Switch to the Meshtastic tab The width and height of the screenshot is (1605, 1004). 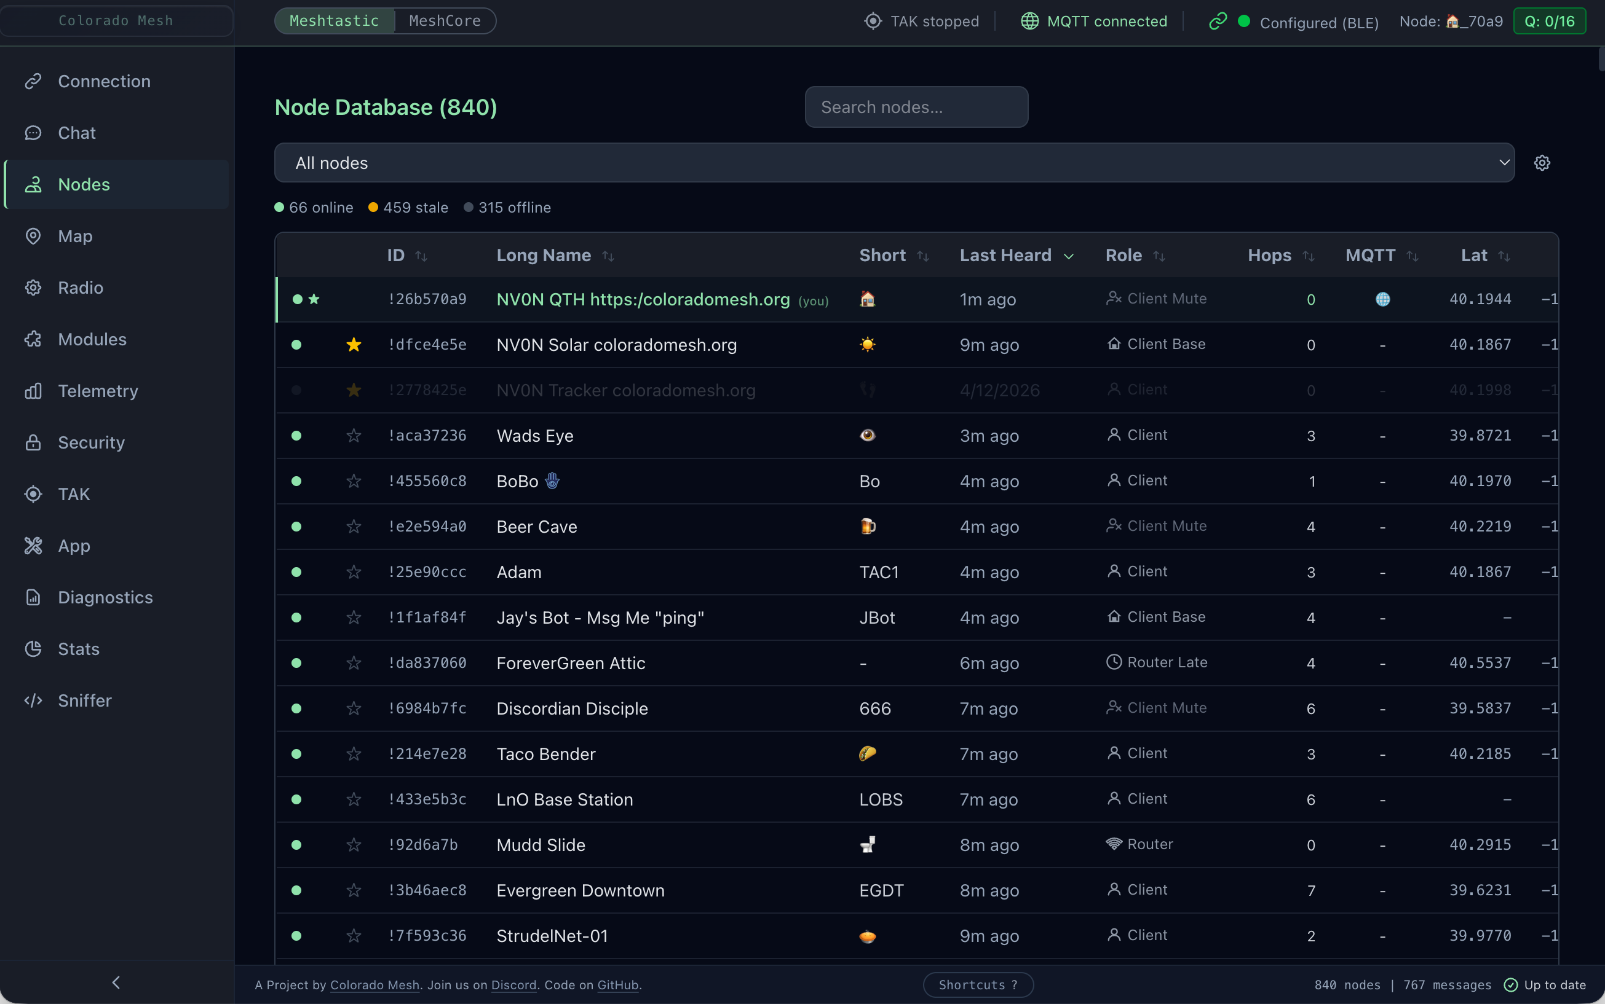(335, 21)
